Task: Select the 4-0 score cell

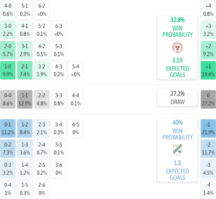Action: pyautogui.click(x=8, y=10)
